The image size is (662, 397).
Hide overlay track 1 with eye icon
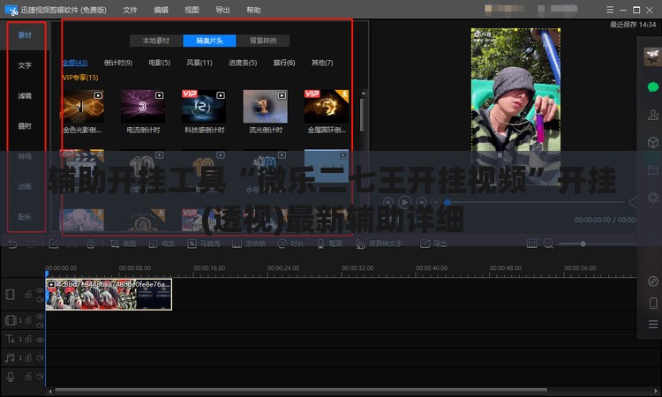pyautogui.click(x=40, y=317)
